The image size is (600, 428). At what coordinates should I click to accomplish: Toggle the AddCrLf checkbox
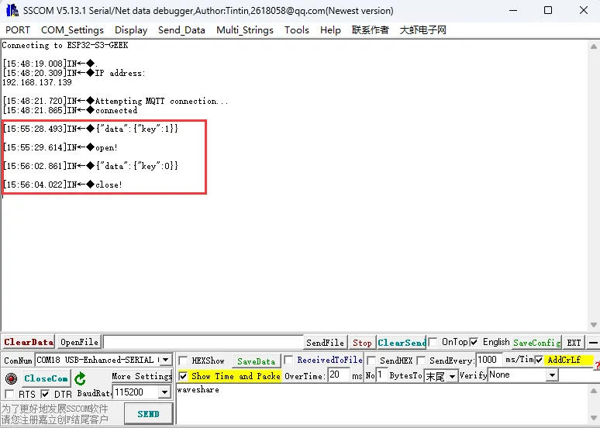[x=540, y=360]
